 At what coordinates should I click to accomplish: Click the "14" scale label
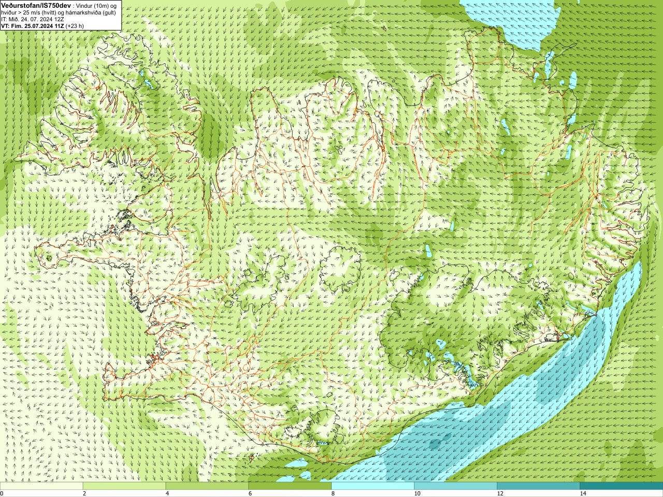583,494
